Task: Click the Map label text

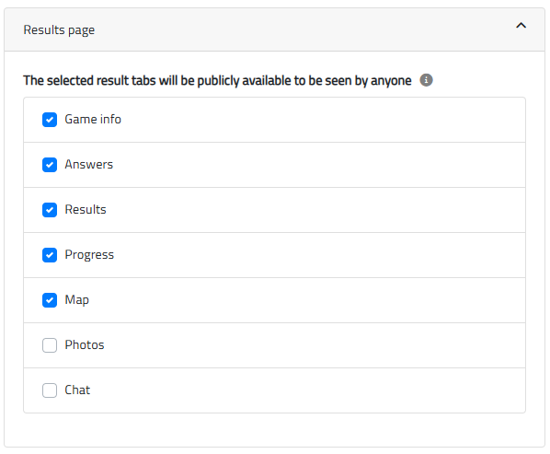Action: (77, 300)
